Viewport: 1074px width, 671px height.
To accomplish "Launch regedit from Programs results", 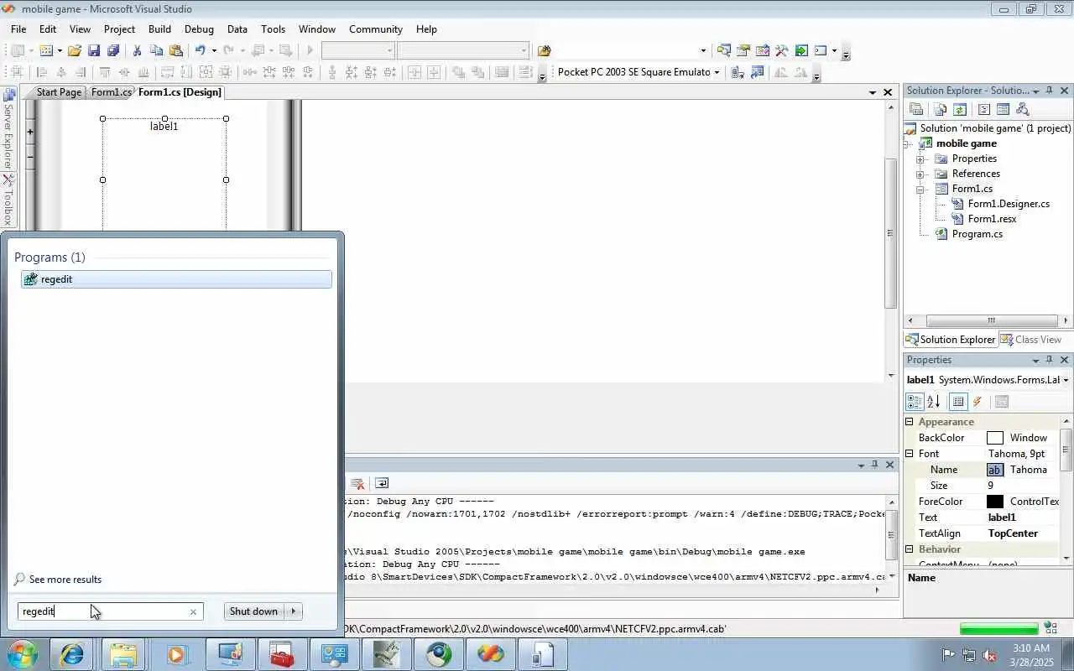I will coord(176,279).
